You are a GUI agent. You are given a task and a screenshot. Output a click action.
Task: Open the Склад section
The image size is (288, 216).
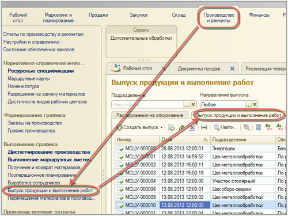pyautogui.click(x=179, y=15)
